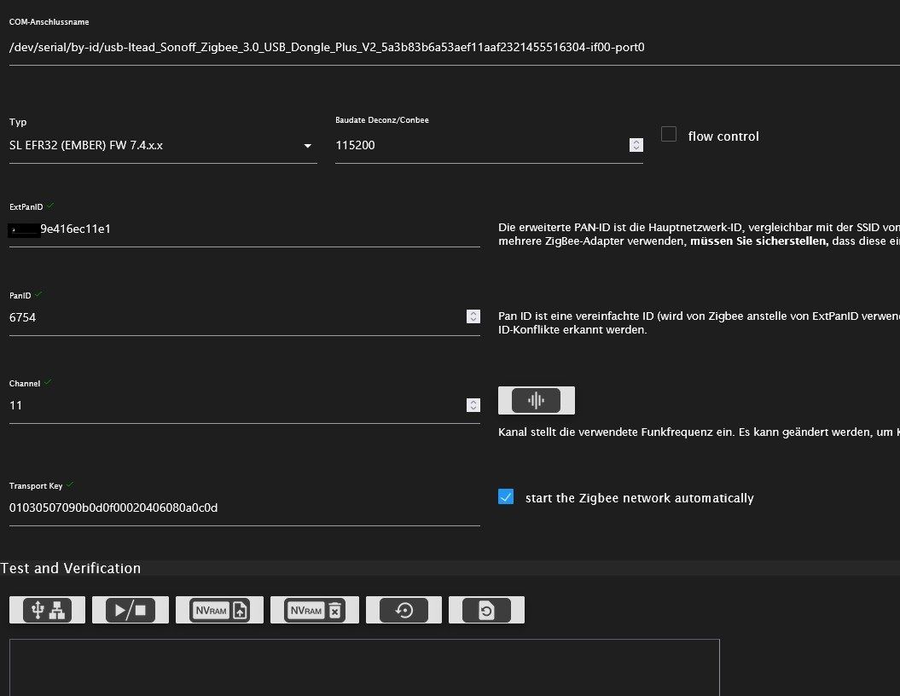Click the Baudate Deconz/Conbee field label
Image resolution: width=900 pixels, height=696 pixels.
pyautogui.click(x=382, y=119)
